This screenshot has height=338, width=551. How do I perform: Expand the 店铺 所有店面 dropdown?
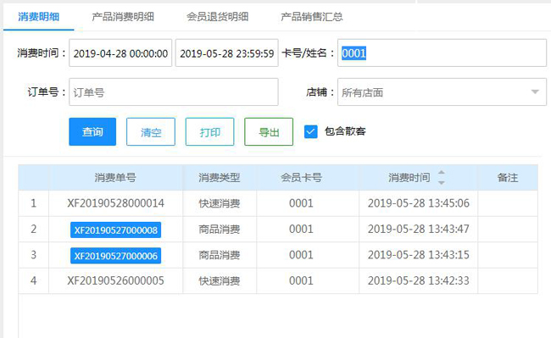[442, 92]
